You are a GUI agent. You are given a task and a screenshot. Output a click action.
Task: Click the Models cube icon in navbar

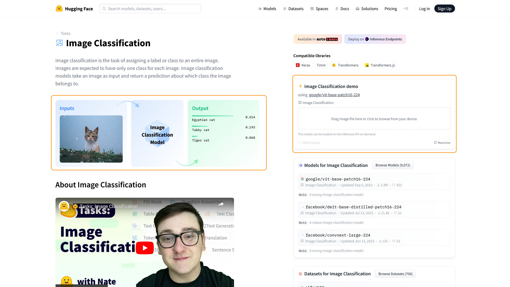[x=260, y=9]
